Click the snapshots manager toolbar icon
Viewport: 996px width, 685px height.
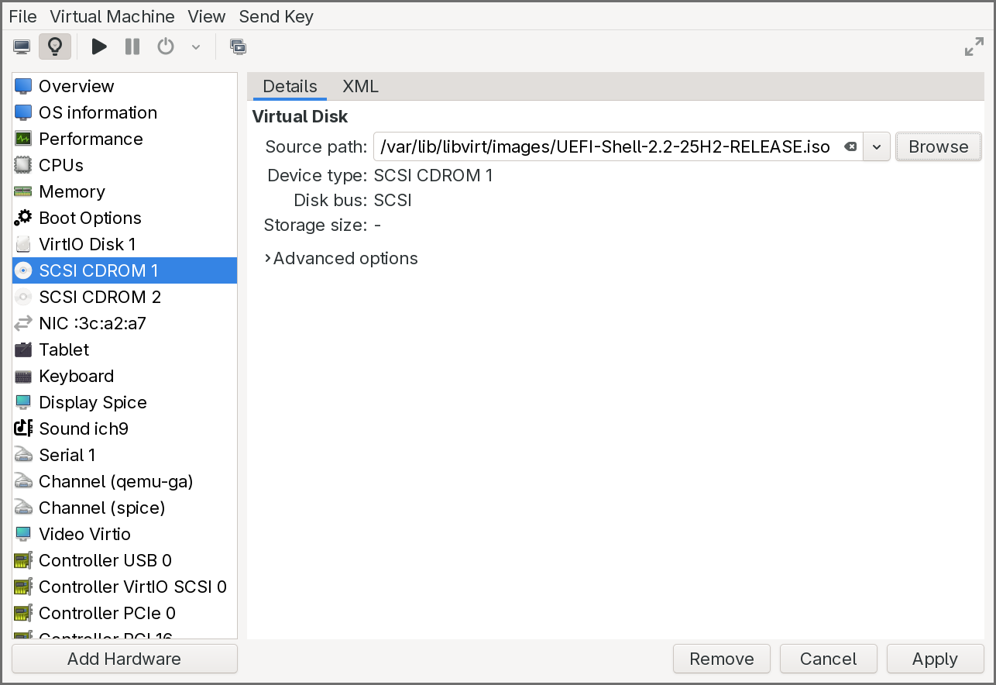tap(238, 46)
